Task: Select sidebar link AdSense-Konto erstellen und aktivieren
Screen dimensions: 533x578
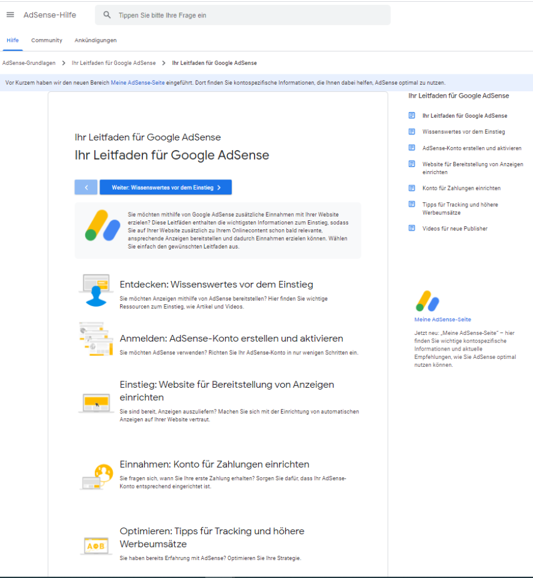Action: 472,148
